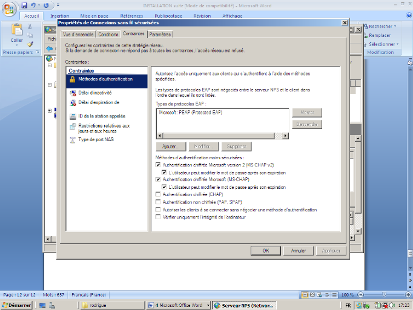The height and width of the screenshot is (310, 413).
Task: Click the Supprimer button
Action: [237, 147]
